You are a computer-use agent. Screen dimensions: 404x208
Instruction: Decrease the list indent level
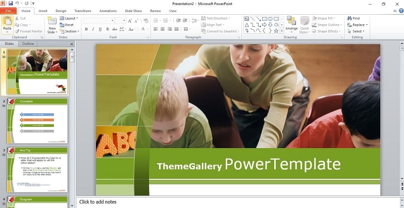coord(178,21)
